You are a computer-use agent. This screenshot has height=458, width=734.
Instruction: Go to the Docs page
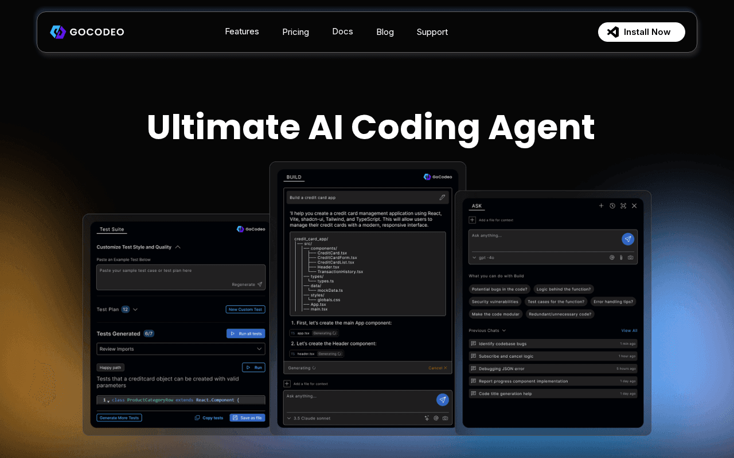(342, 31)
